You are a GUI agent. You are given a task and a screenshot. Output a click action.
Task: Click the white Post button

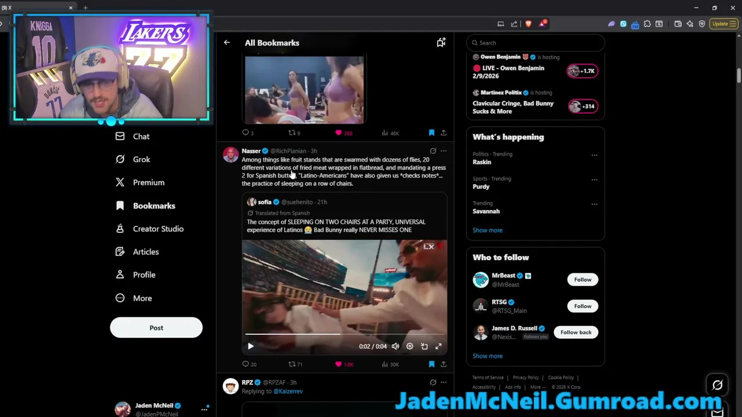coord(156,328)
